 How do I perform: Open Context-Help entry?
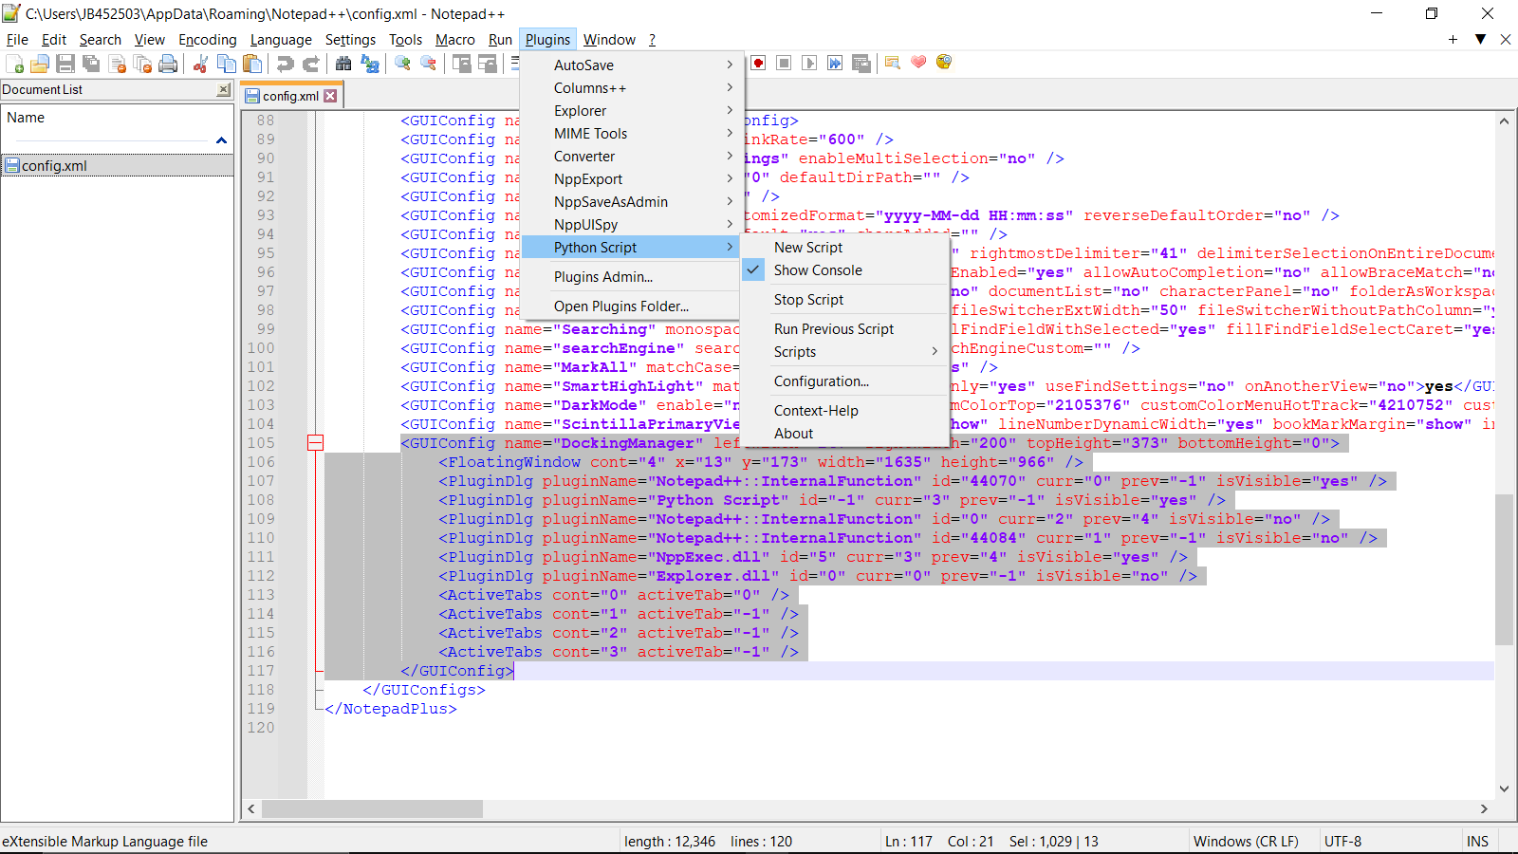[x=844, y=411]
